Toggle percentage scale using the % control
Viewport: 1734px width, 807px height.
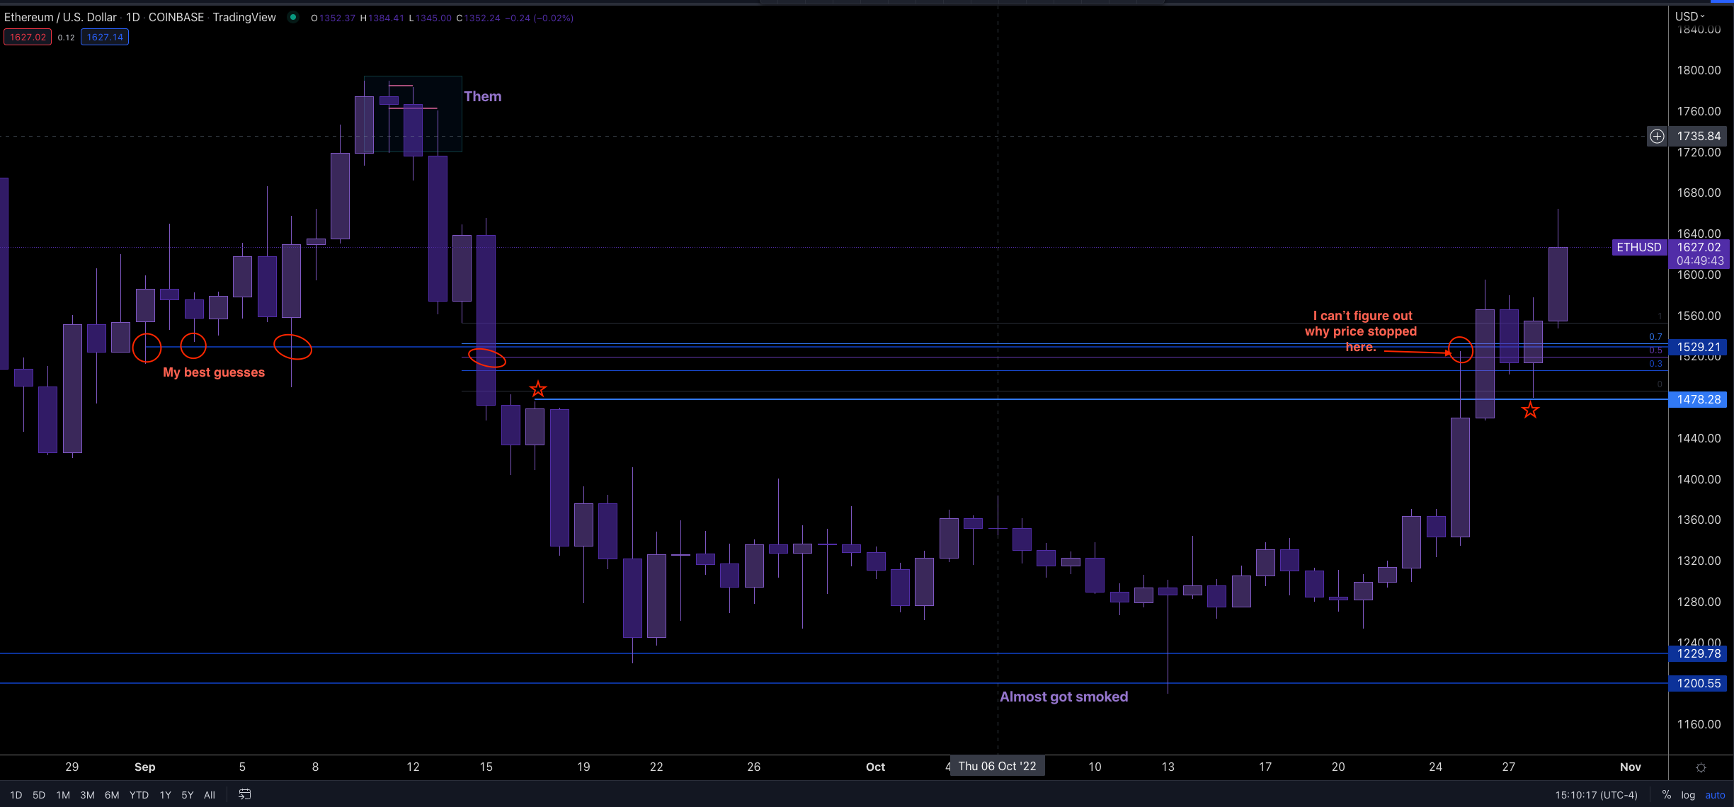[1665, 794]
